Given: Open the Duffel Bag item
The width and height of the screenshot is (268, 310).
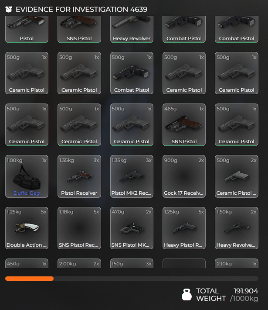Looking at the screenshot, I should [27, 176].
